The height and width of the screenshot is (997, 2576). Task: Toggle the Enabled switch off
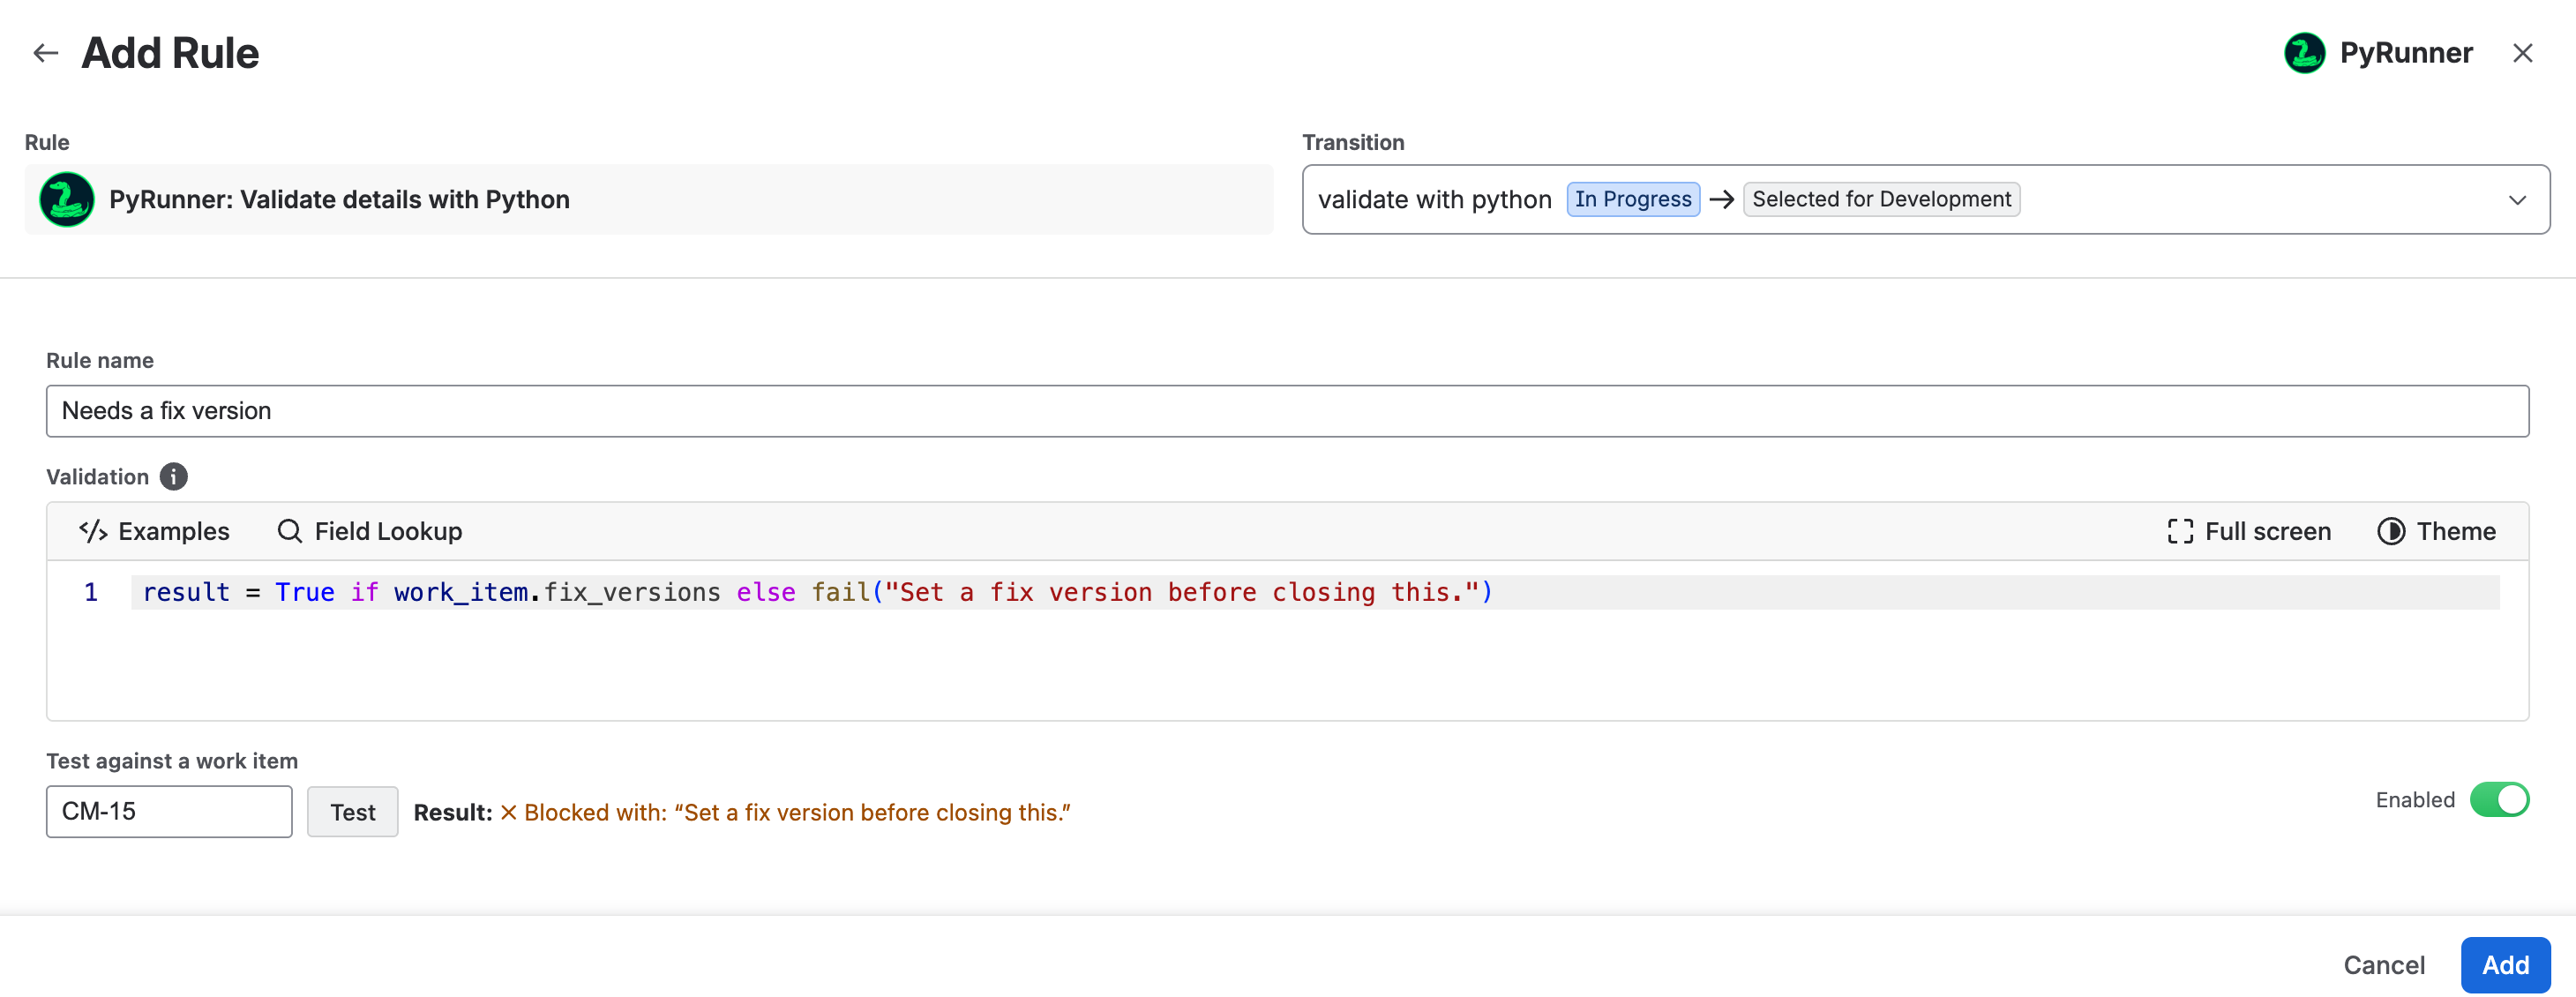(2499, 799)
